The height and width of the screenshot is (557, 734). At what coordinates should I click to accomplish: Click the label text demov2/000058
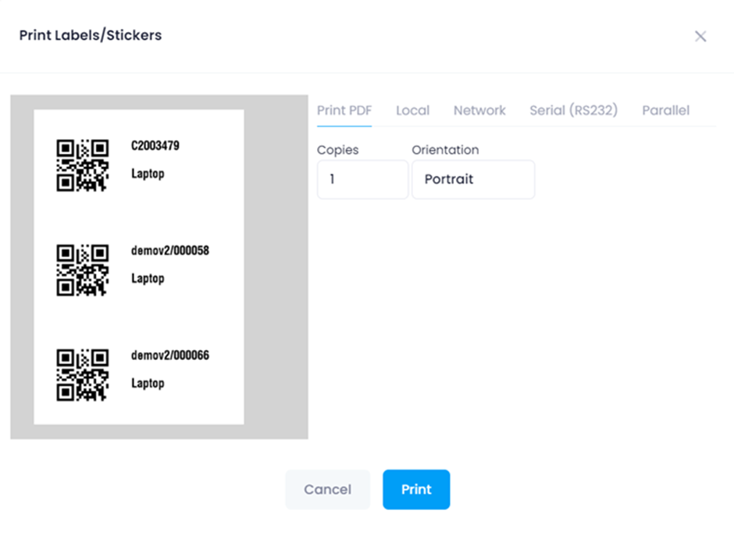pos(170,251)
